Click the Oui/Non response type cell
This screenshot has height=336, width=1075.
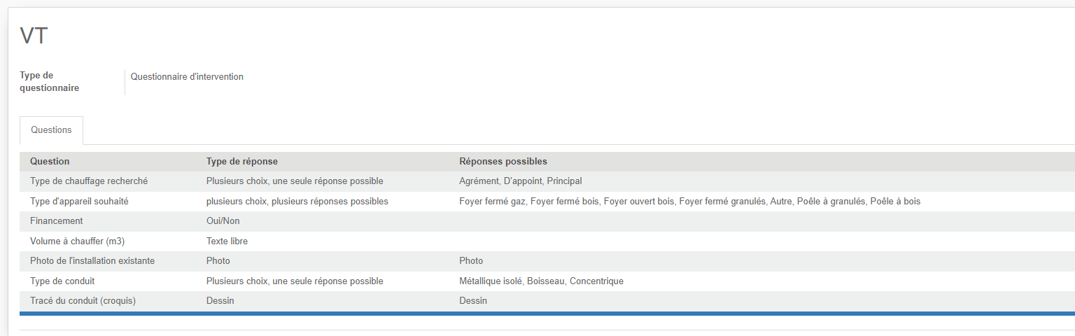223,221
